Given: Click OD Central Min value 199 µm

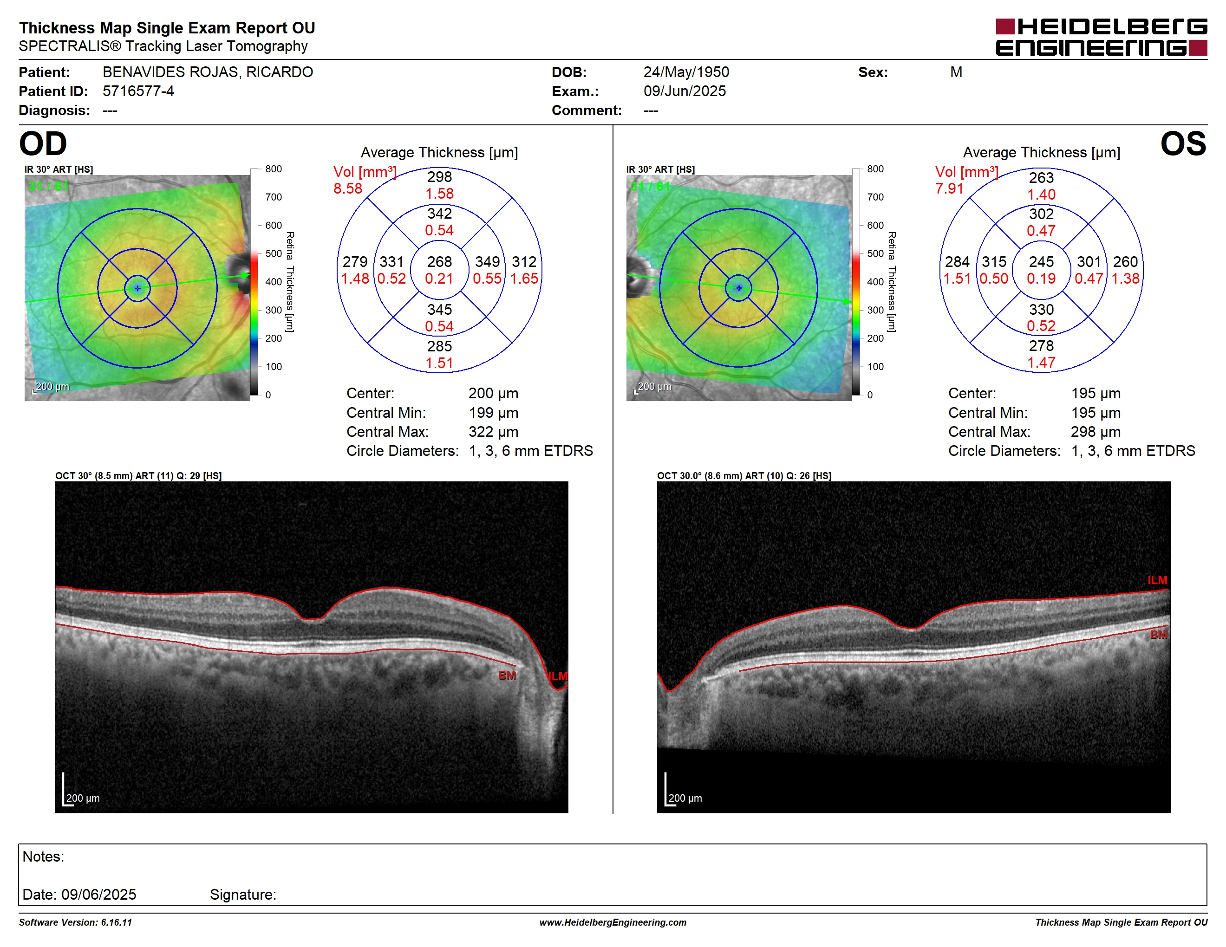Looking at the screenshot, I should click(493, 412).
